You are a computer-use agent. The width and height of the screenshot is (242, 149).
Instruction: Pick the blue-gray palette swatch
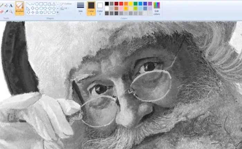[x=145, y=9]
